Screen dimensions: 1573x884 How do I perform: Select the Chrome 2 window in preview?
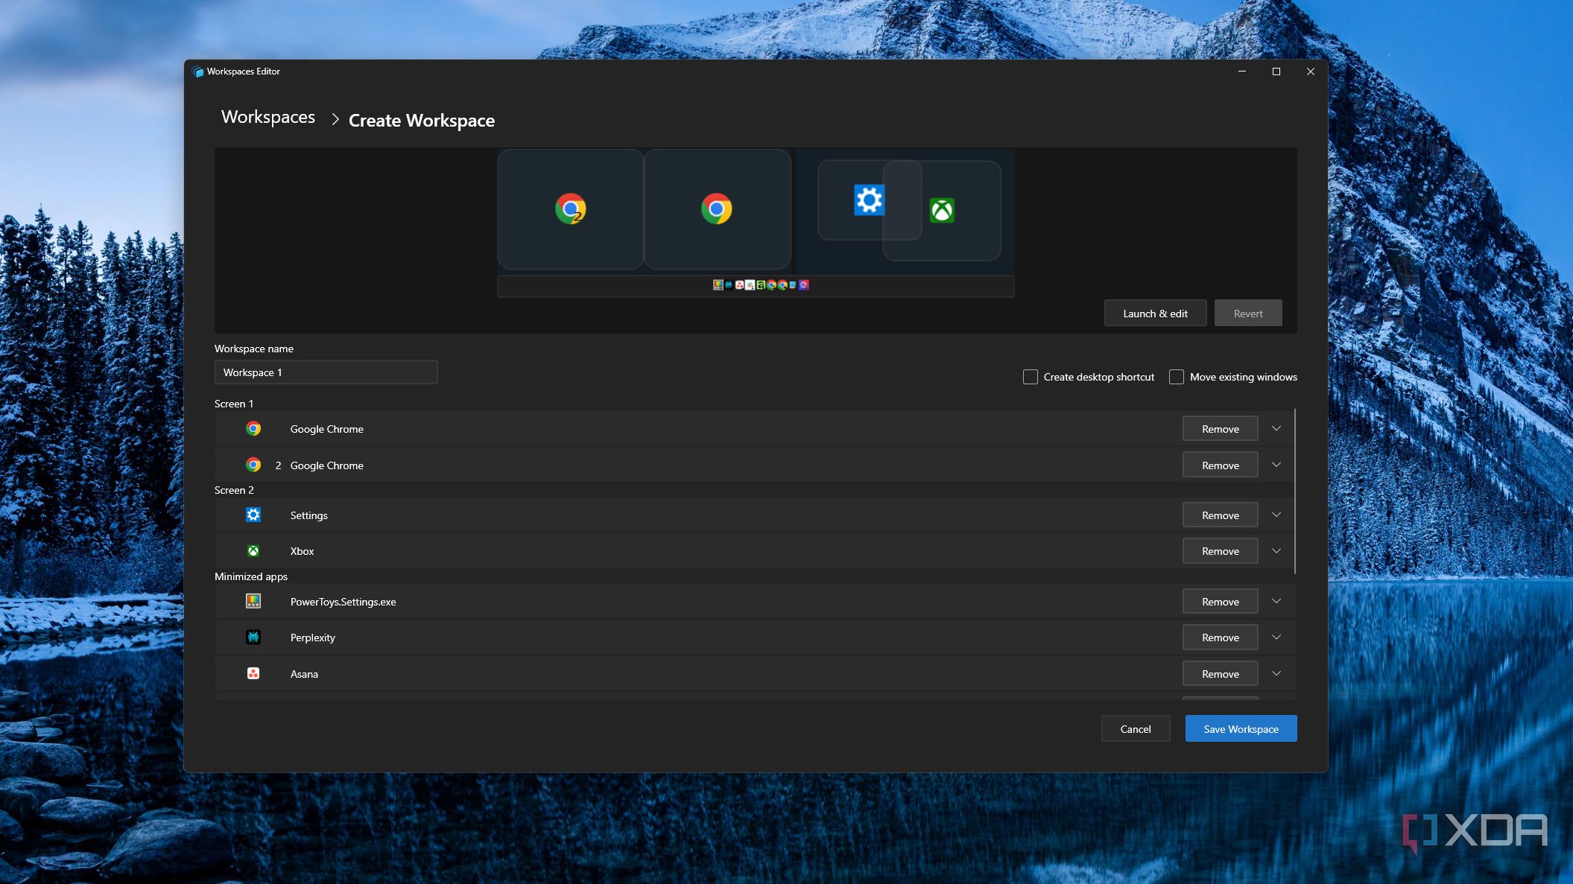pos(570,209)
